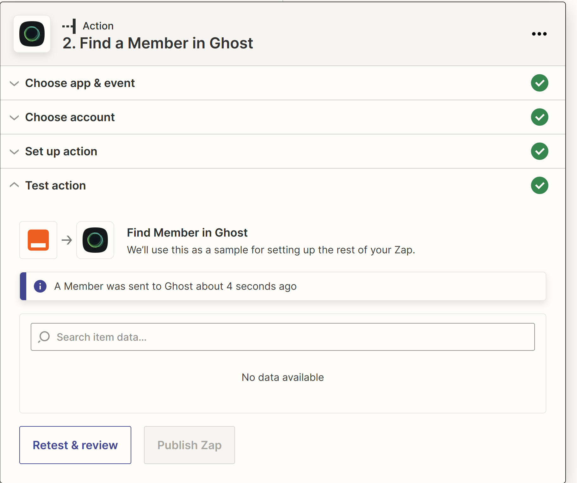Click the Test action heading text
Viewport: 577px width, 483px height.
tap(56, 186)
